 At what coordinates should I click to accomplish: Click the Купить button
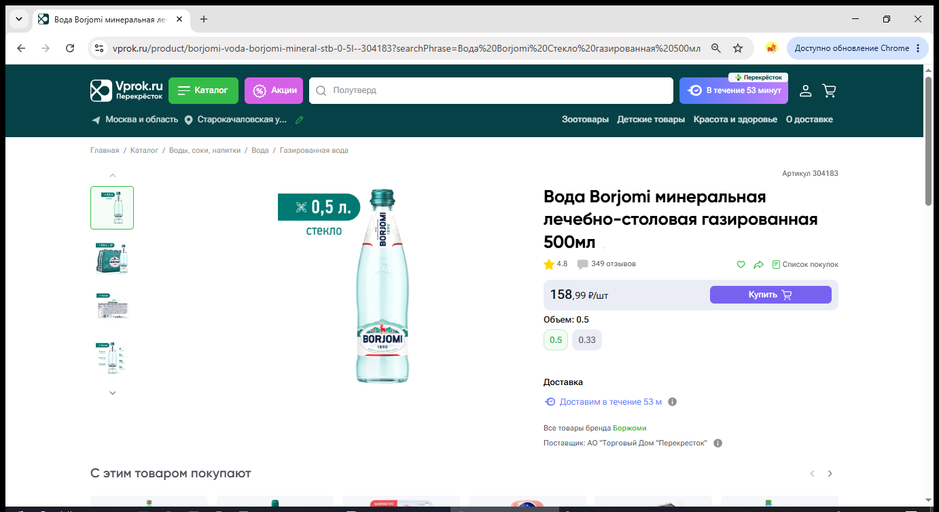coord(770,295)
